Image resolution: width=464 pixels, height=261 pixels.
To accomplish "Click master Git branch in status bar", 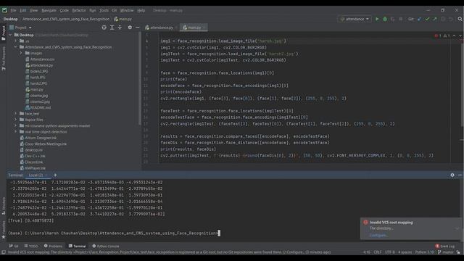I will pos(447,252).
